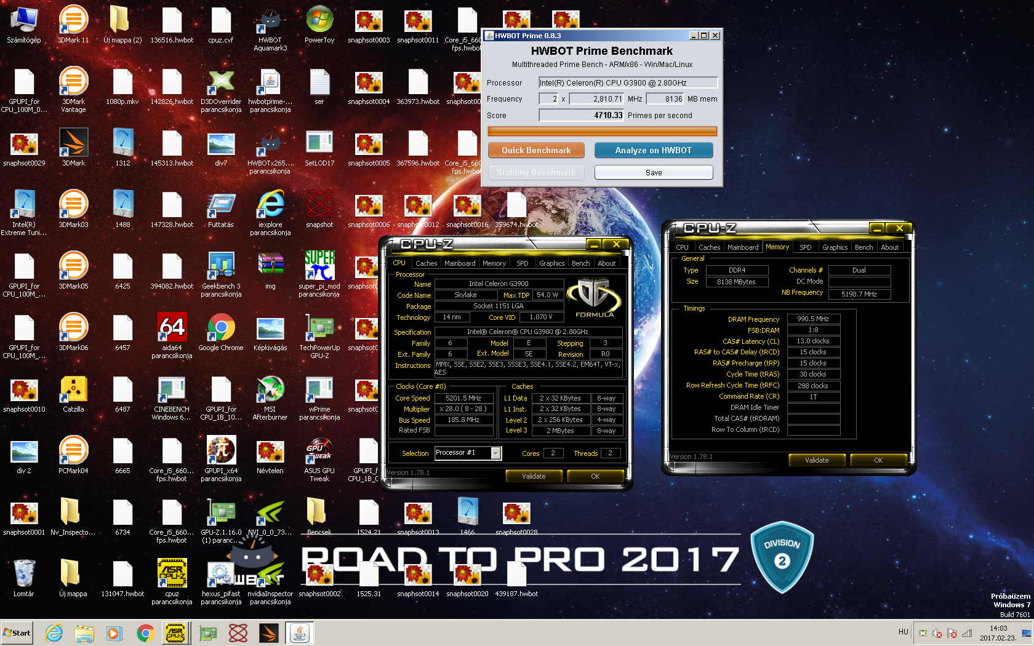The width and height of the screenshot is (1034, 646).
Task: Open Memory tab in left CPU-Z window
Action: (x=494, y=263)
